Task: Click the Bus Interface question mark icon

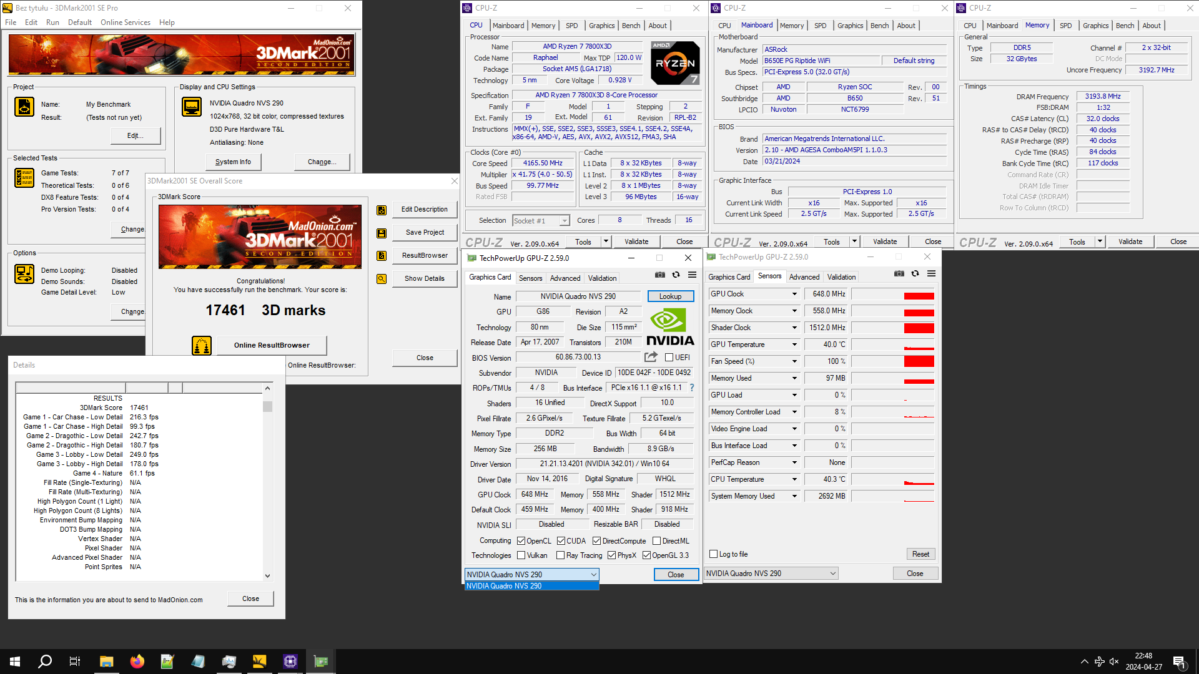Action: click(x=692, y=388)
